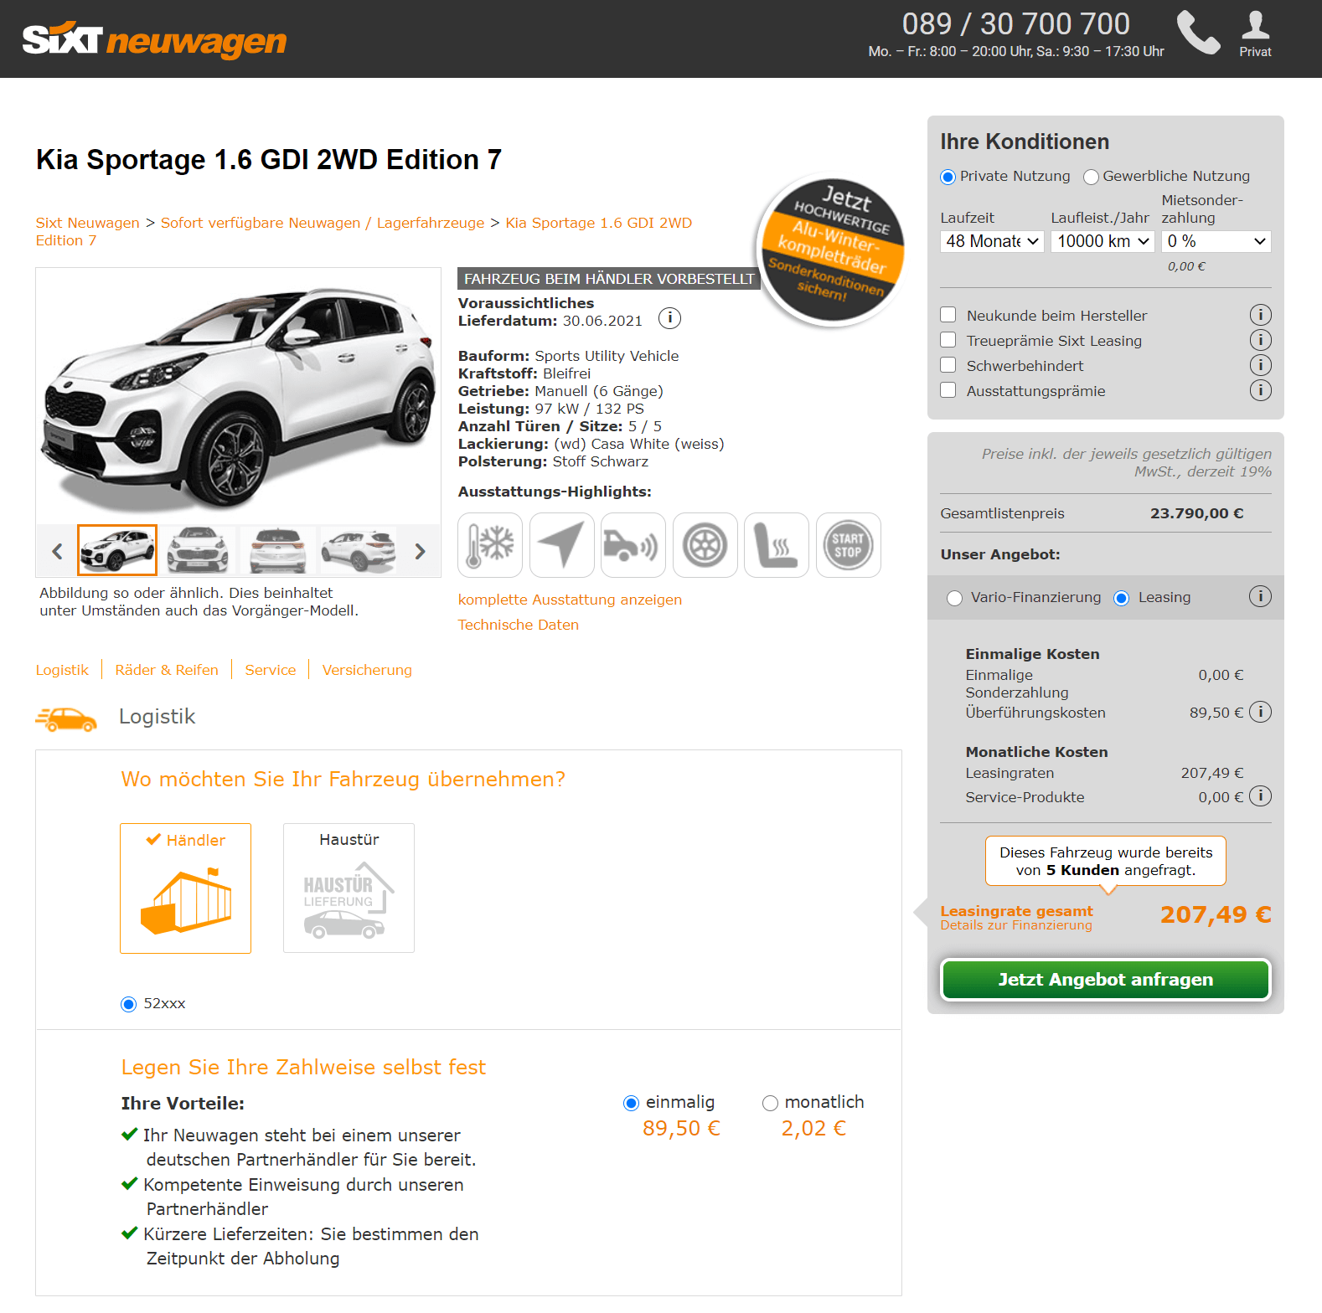
Task: Open Mietsonderzahlung 0 % dropdown
Action: click(1216, 241)
